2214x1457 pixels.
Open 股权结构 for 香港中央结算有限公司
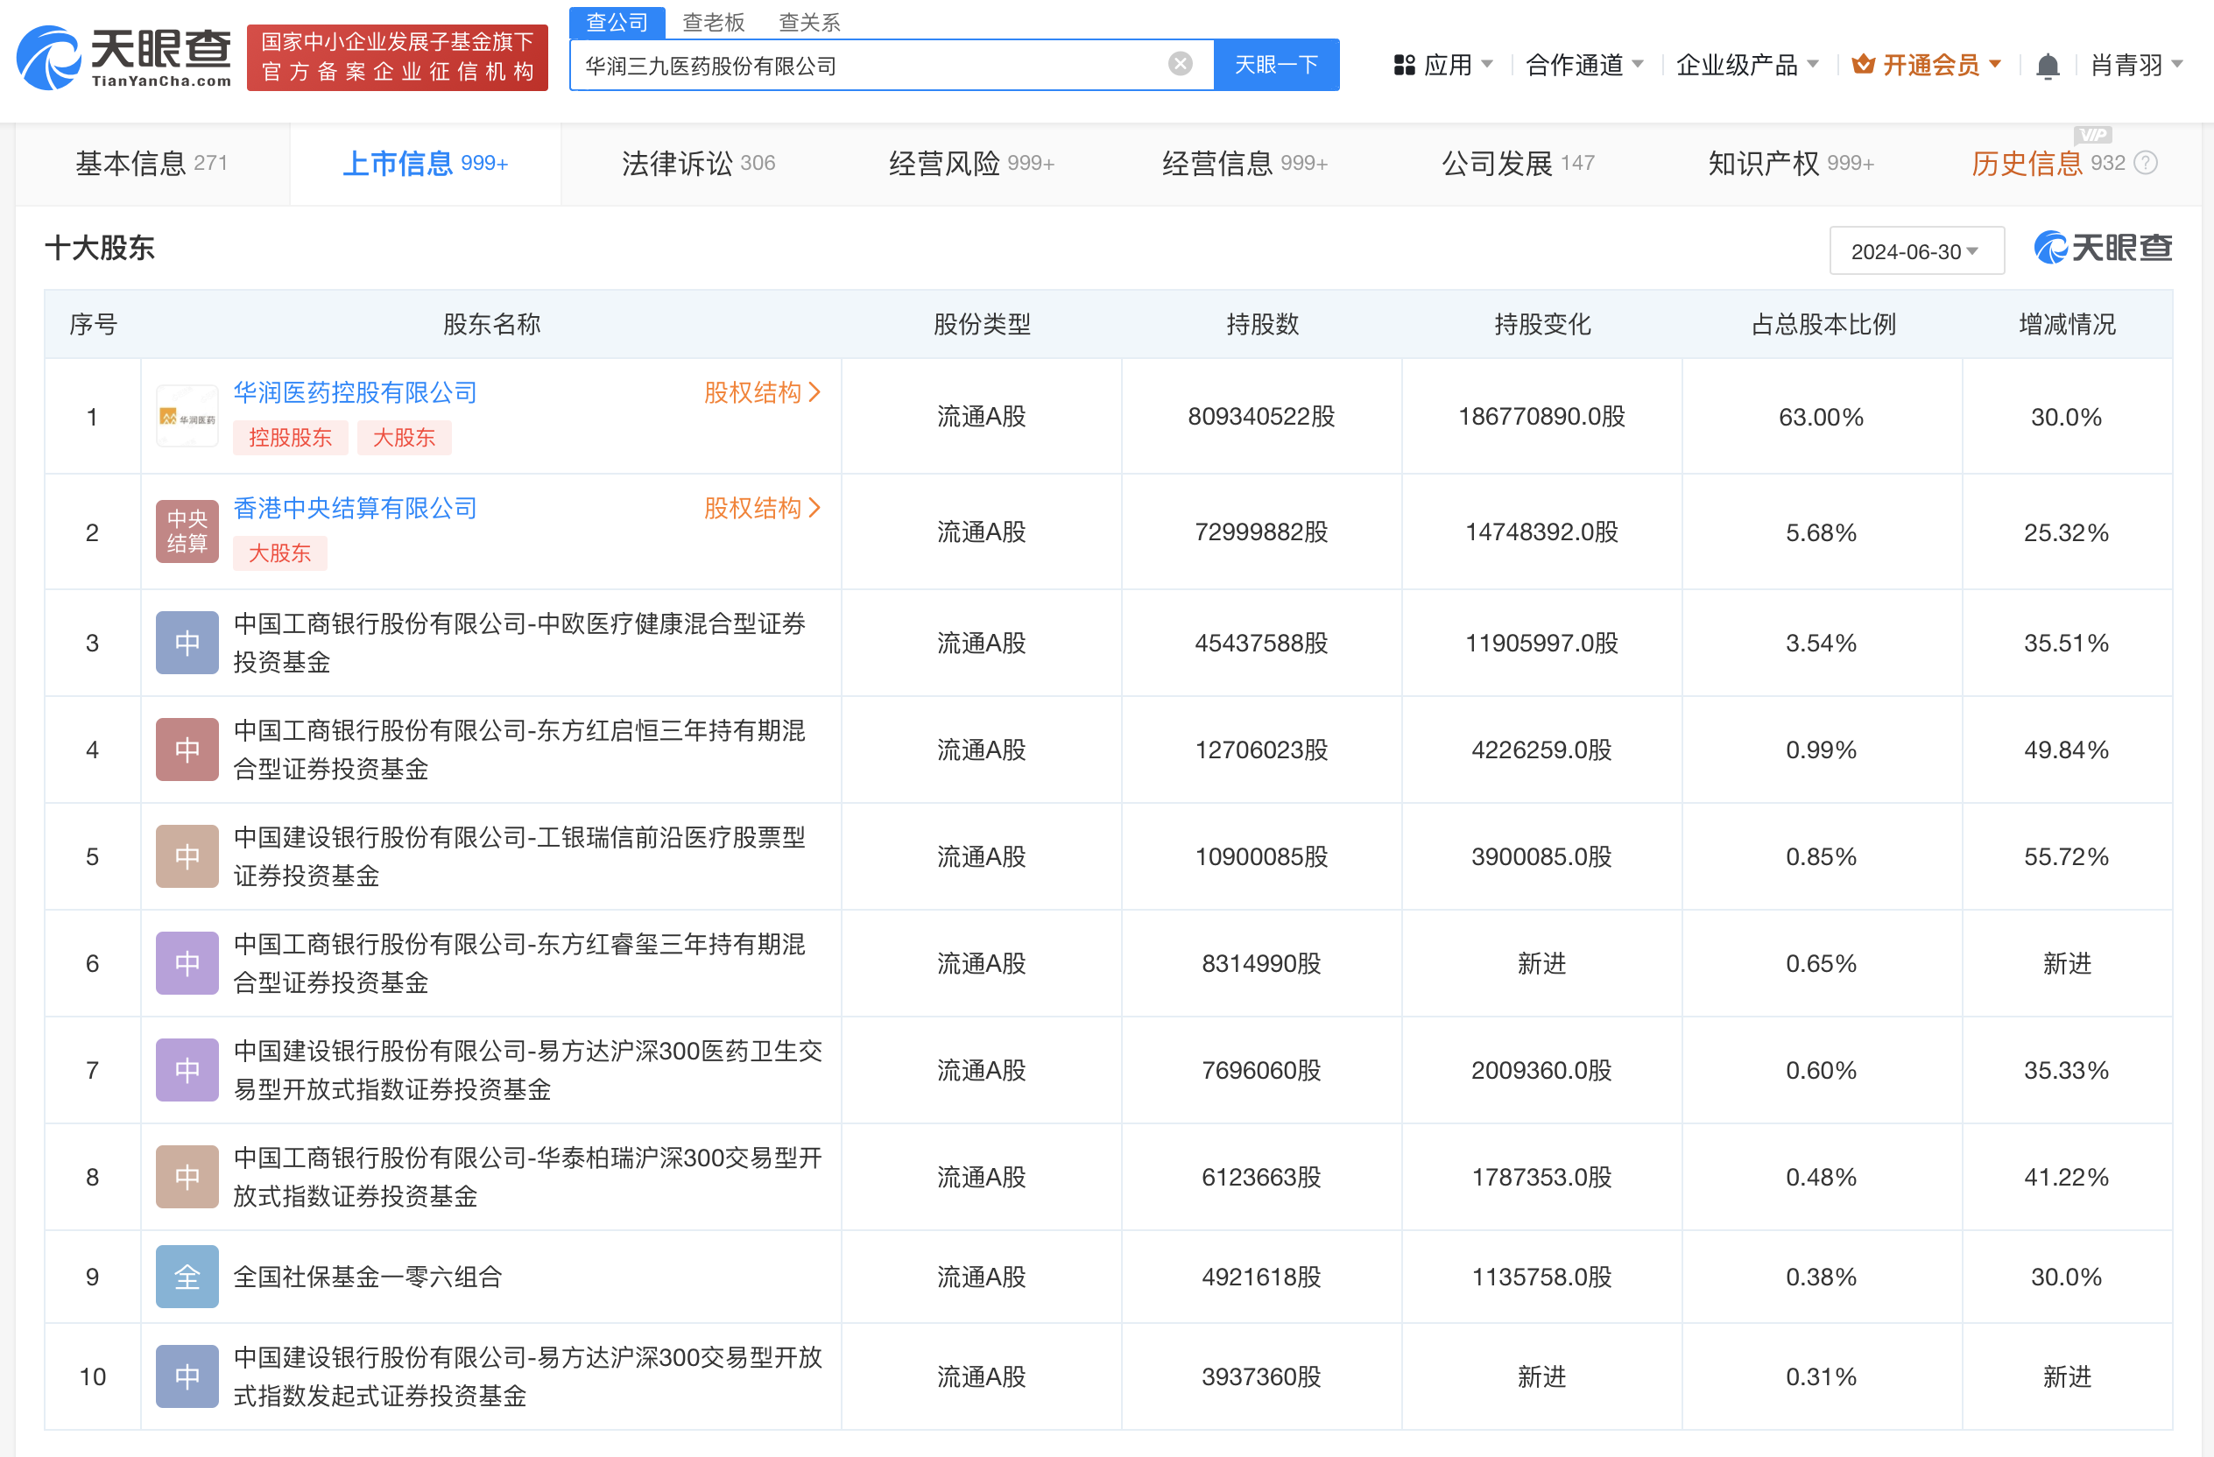click(763, 508)
